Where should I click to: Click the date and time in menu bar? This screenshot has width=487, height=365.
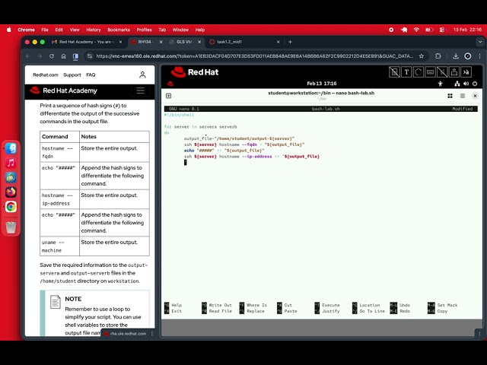point(467,30)
